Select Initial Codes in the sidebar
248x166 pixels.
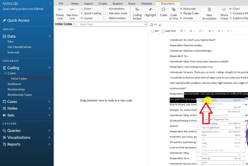[x=19, y=79]
